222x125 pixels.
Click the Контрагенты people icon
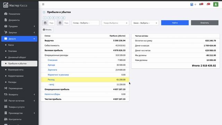click(6, 119)
